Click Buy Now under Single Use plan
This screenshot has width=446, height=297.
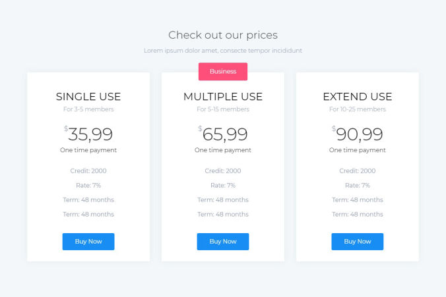pos(88,242)
